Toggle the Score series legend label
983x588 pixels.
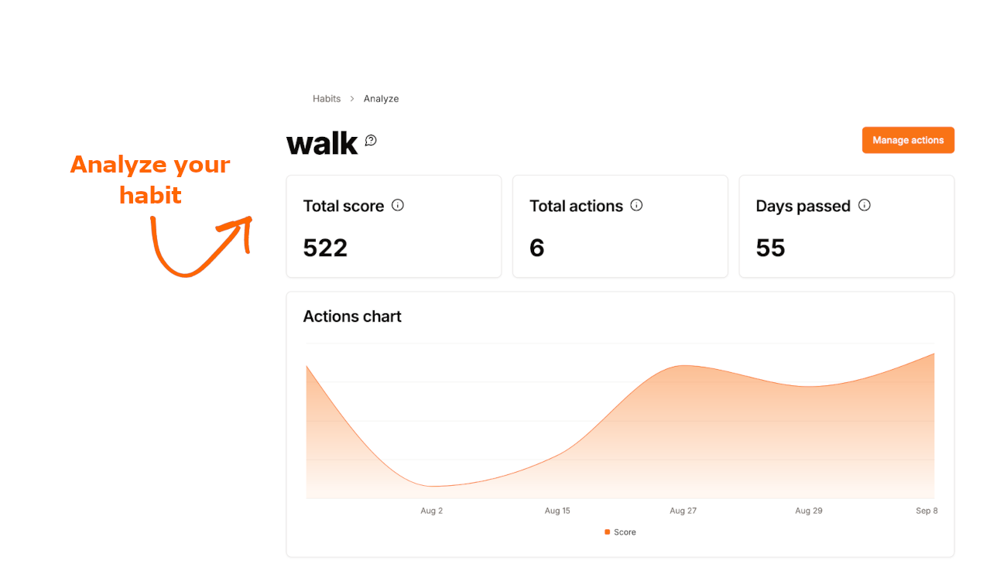[625, 532]
